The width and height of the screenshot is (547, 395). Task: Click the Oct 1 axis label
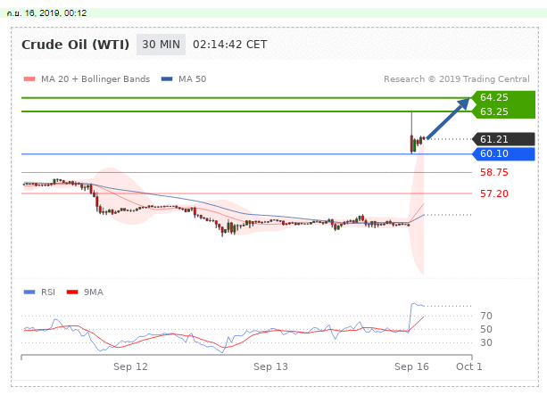(x=469, y=366)
